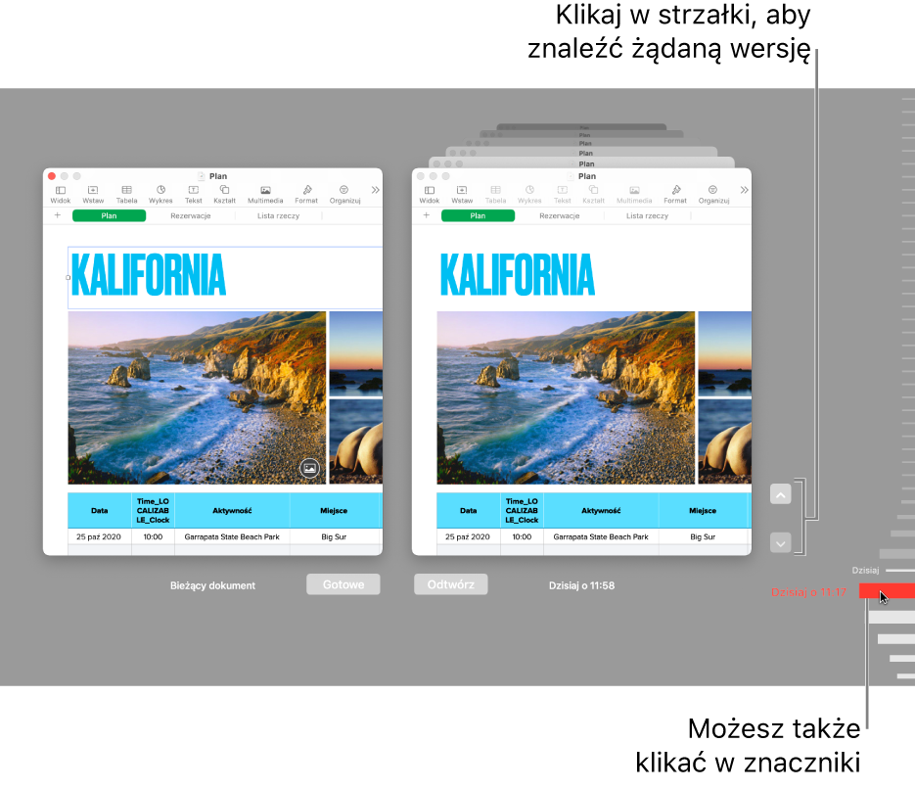915x789 pixels.
Task: Click 25 paź 2020 cell in current document
Action: pos(99,536)
